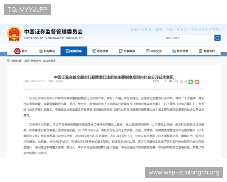Click the article headline 中国证监会就全面实行股票发行注册制

coord(114,77)
